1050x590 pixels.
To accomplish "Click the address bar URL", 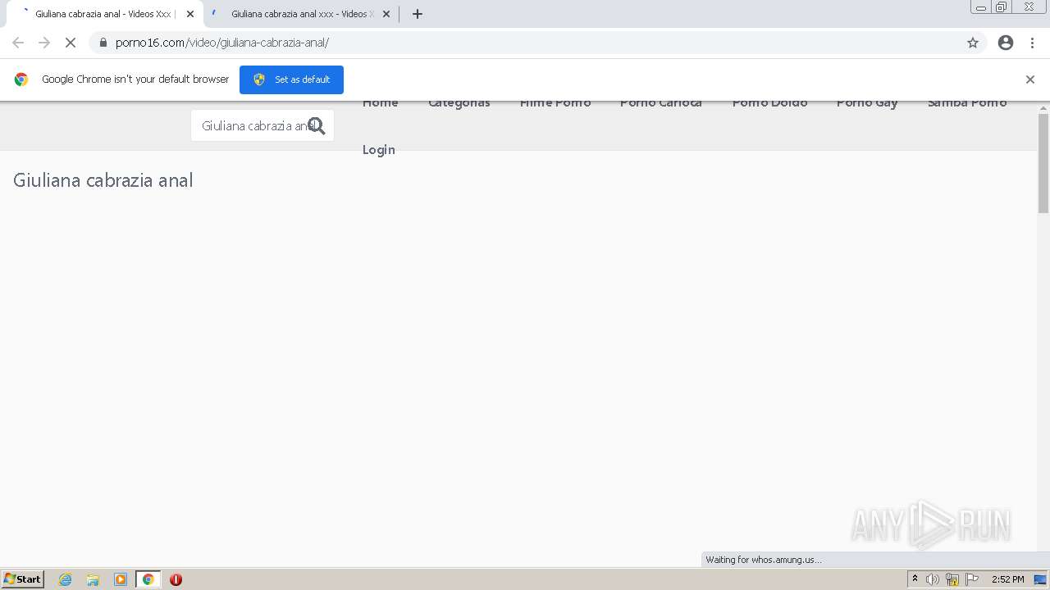I will [x=222, y=43].
